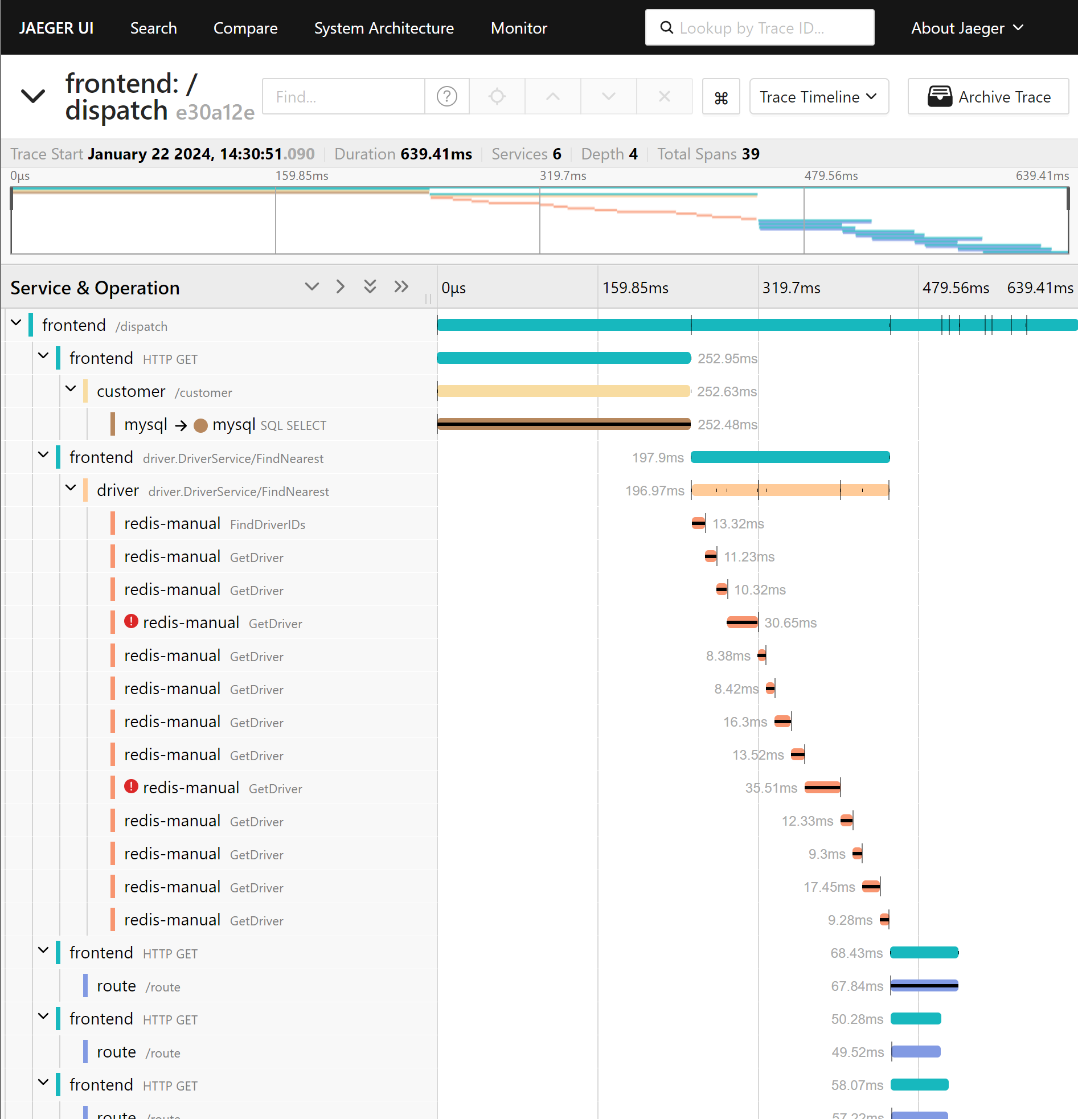Clear the find search with X icon
Image resolution: width=1078 pixels, height=1119 pixels.
(664, 97)
